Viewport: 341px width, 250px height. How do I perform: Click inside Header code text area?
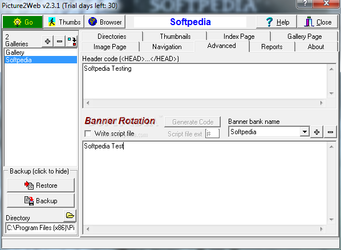point(205,81)
